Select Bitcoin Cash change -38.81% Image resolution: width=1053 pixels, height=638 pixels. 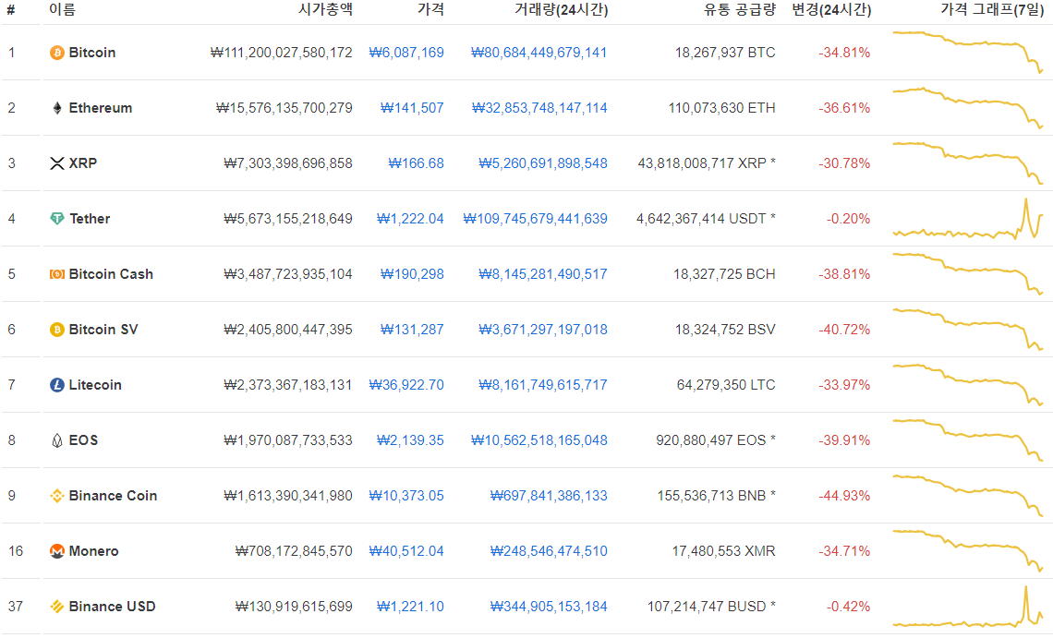(x=844, y=274)
